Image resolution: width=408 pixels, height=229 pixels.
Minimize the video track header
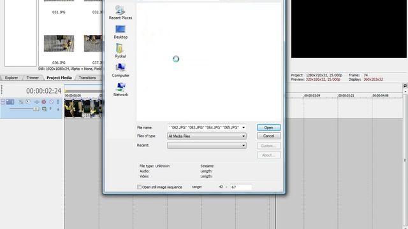click(x=3, y=102)
